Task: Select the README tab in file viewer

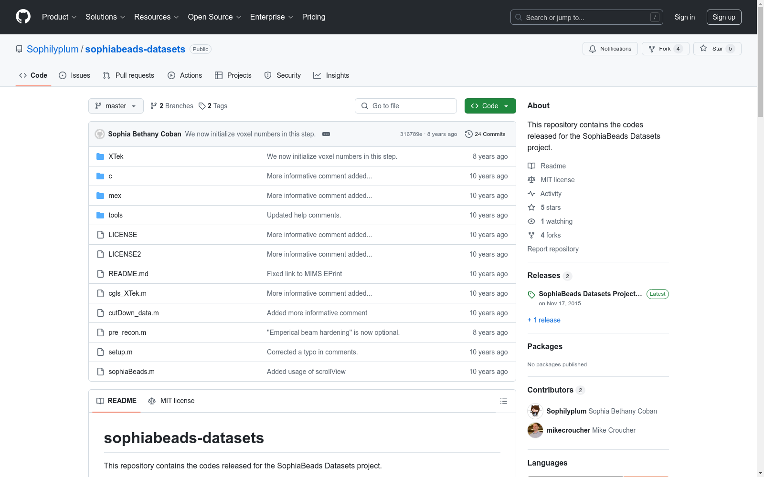Action: (117, 401)
